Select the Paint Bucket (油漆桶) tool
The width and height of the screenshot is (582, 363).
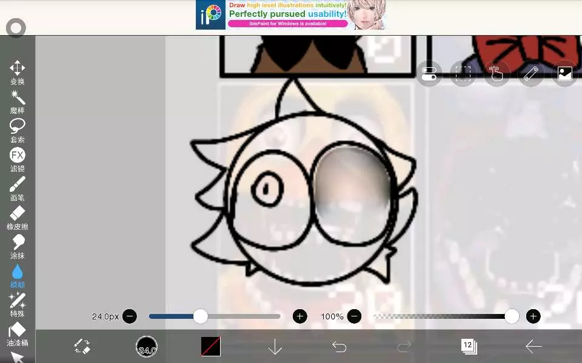click(x=17, y=333)
